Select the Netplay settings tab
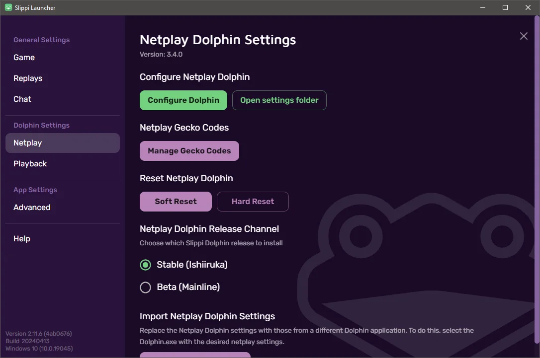The image size is (540, 358). click(27, 143)
